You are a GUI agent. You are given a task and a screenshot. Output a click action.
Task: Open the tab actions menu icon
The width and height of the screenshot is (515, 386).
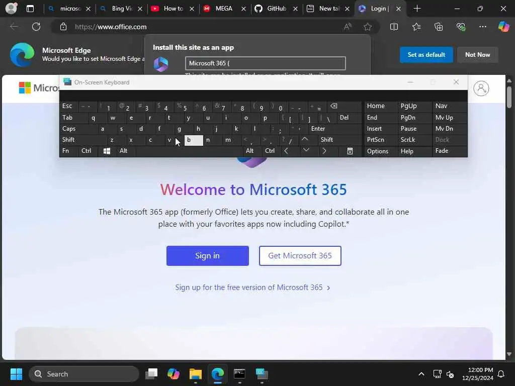(30, 9)
